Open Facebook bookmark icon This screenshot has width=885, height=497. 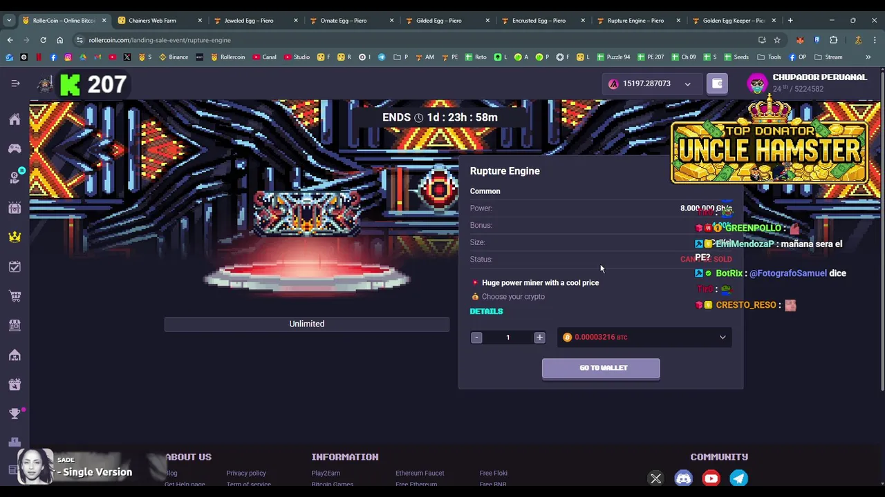[53, 57]
